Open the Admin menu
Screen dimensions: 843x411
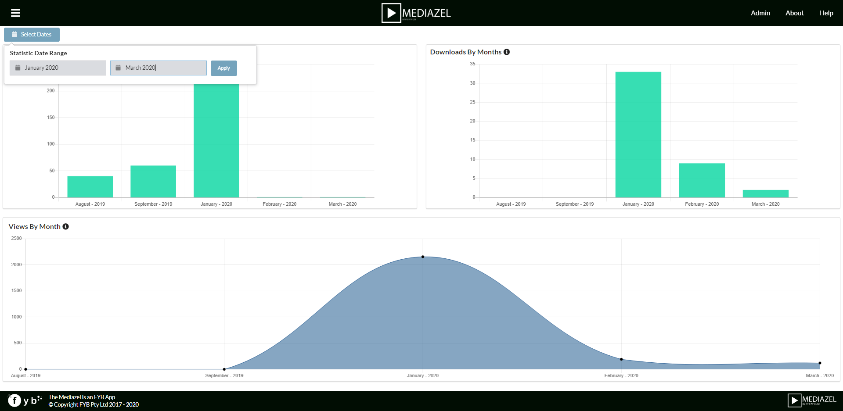(x=760, y=13)
